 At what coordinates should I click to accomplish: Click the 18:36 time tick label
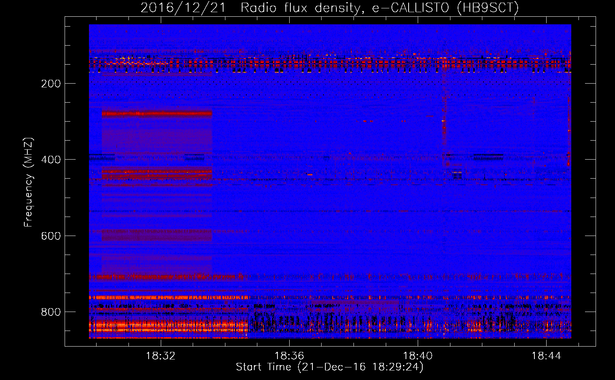(289, 356)
